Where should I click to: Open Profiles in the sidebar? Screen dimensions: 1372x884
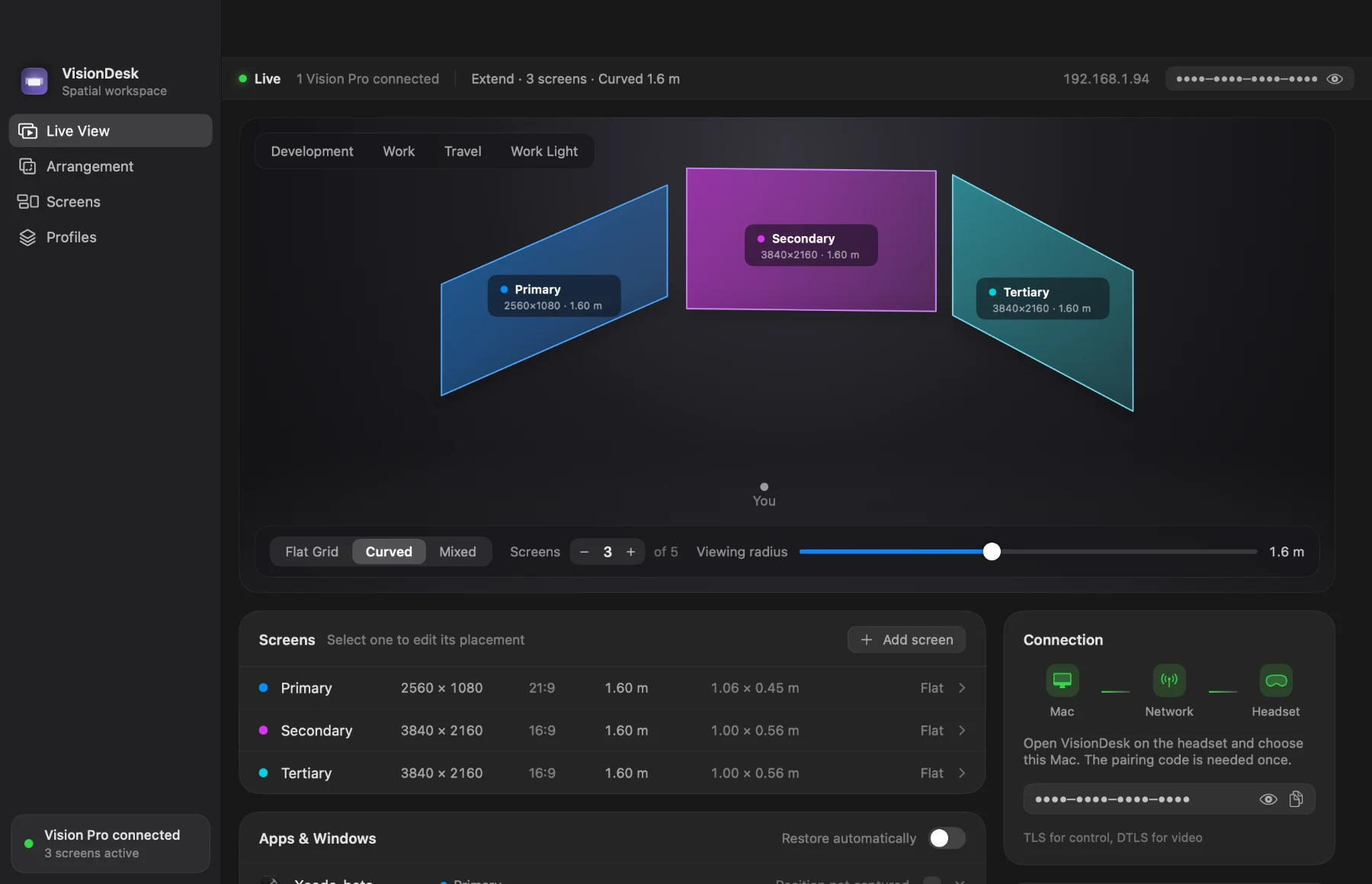pos(111,237)
